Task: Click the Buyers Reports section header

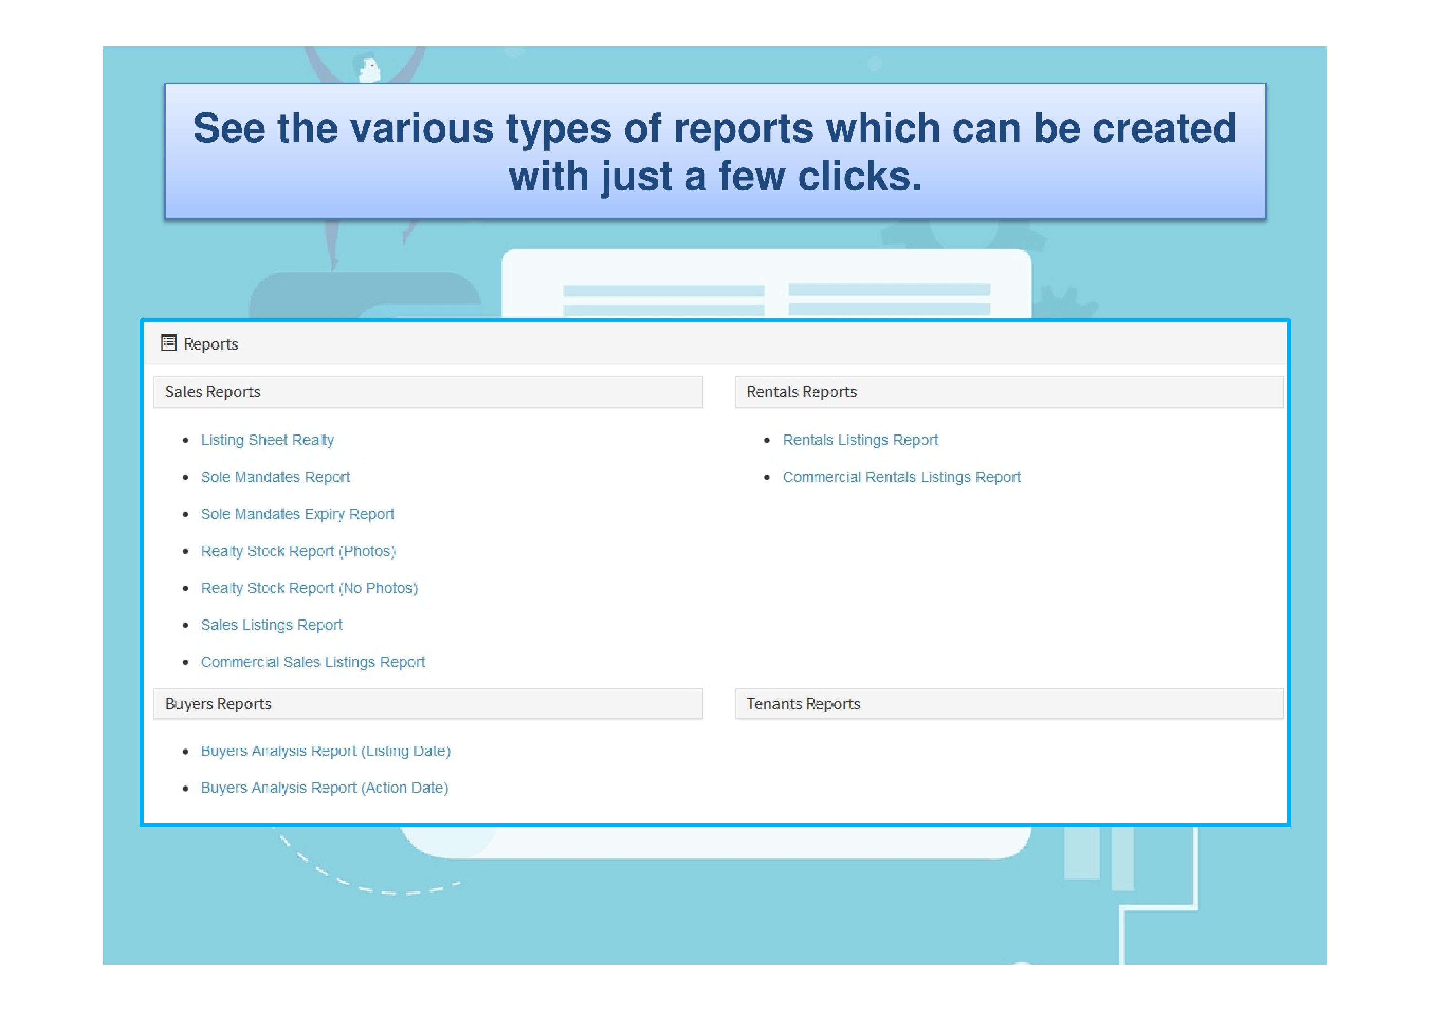Action: (x=218, y=705)
